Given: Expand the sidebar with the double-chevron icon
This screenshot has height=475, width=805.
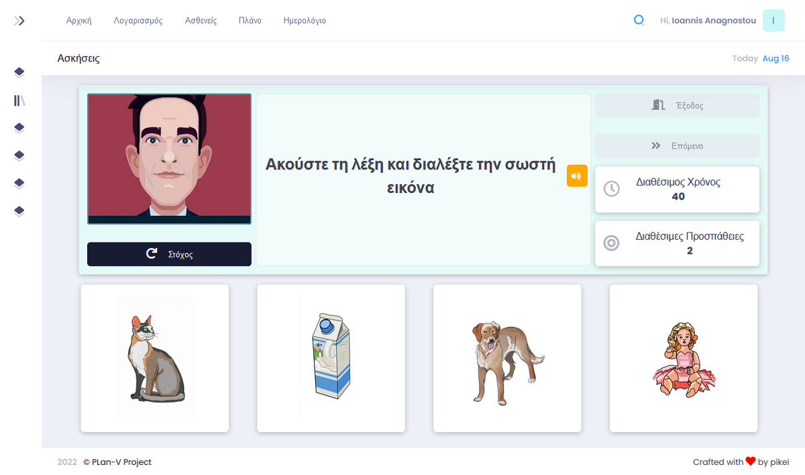Looking at the screenshot, I should pos(19,21).
